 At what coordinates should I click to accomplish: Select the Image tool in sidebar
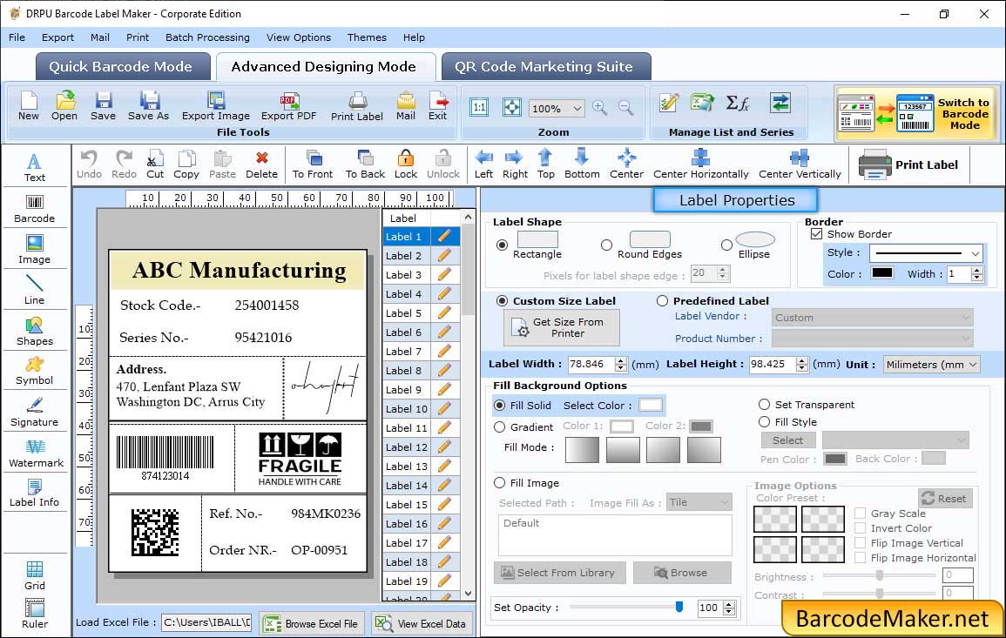[35, 250]
